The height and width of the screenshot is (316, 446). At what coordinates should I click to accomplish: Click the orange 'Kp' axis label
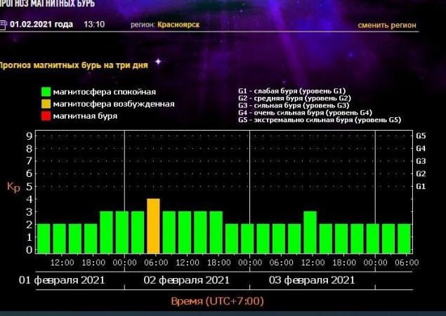[13, 187]
